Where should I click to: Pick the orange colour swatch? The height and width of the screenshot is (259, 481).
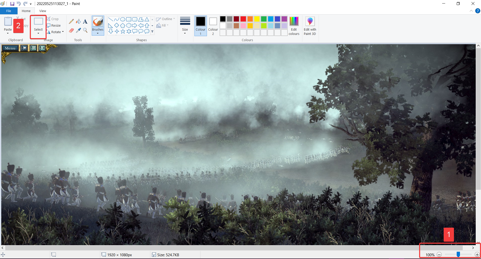point(250,19)
